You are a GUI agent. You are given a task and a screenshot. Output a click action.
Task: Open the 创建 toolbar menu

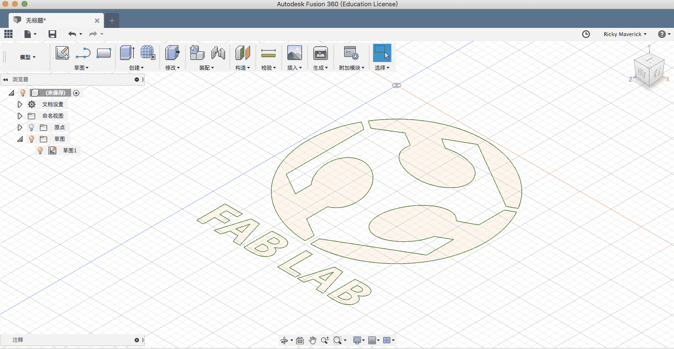click(136, 68)
